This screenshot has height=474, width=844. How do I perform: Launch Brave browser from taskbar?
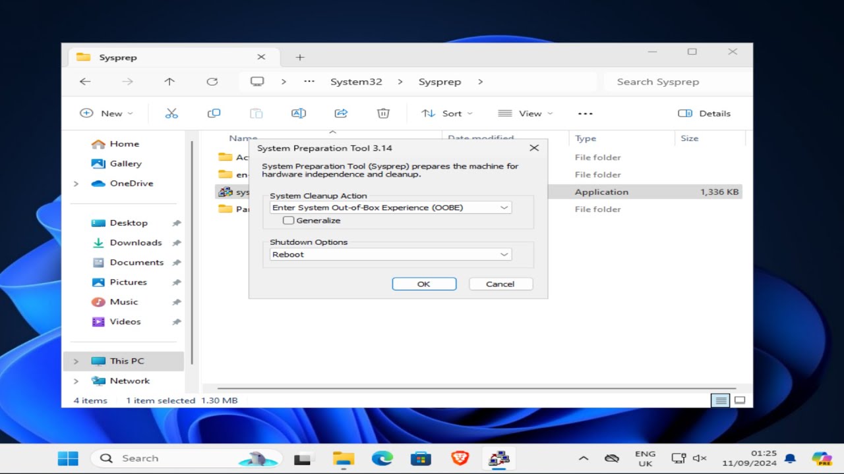[x=460, y=458]
